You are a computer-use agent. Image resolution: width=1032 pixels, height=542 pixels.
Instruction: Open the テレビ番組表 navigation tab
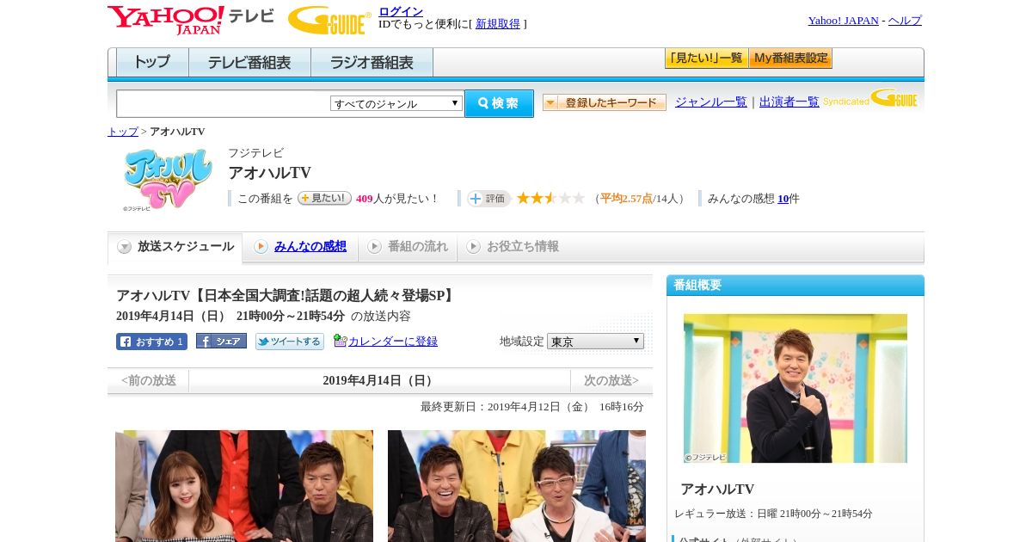pyautogui.click(x=249, y=62)
